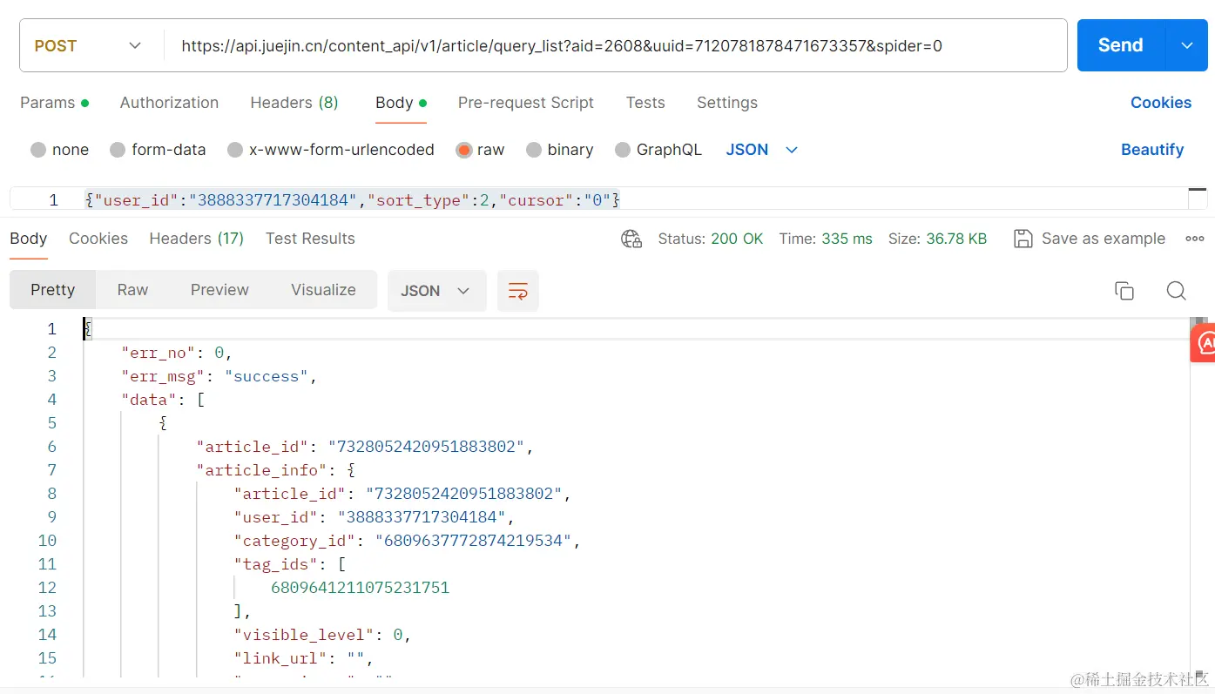Open the response Headers (17) tab
Image resolution: width=1215 pixels, height=694 pixels.
pyautogui.click(x=197, y=239)
